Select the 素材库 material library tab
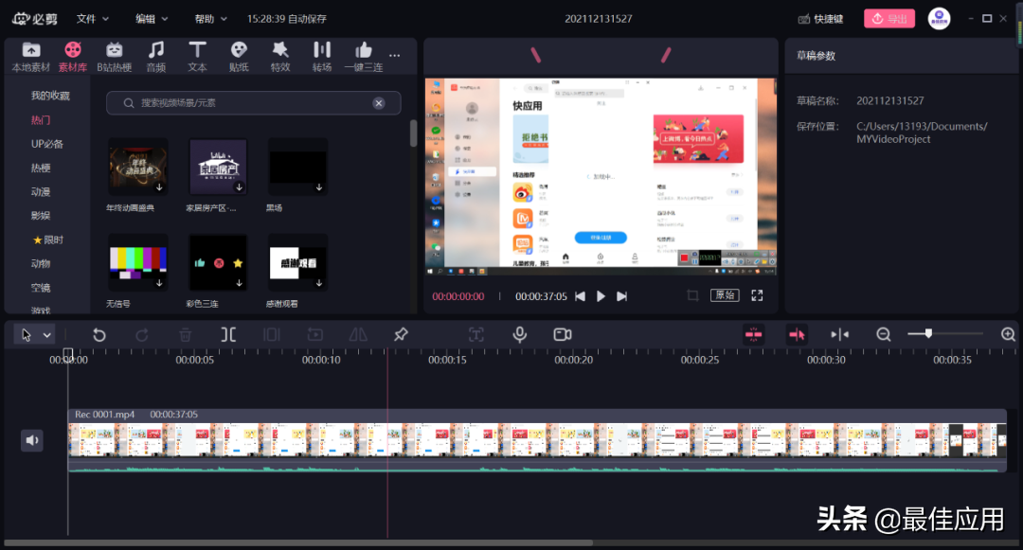Image resolution: width=1023 pixels, height=550 pixels. coord(72,57)
